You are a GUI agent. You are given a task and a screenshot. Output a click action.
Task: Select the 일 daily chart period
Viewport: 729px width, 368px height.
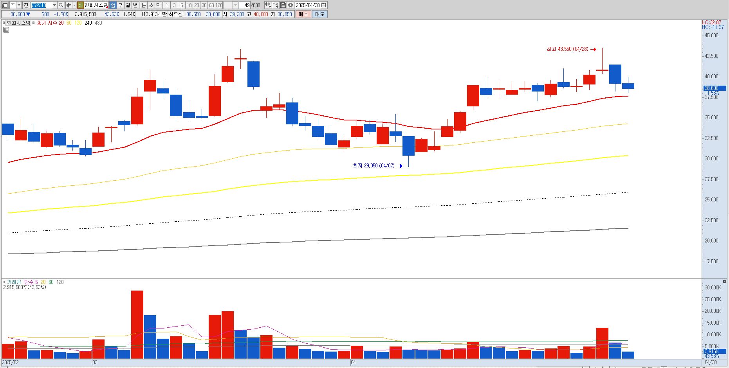click(x=113, y=5)
